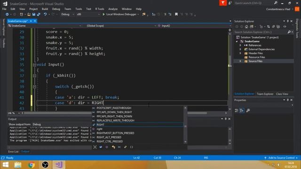Open the Input() member dropdown
The image size is (301, 169).
(194, 25)
